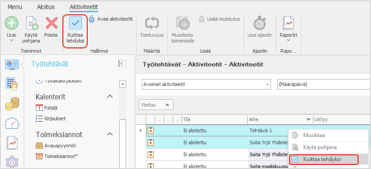Click Kuittaa tehdyksi in the ribbon
Viewport: 371px width, 169px height.
(75, 24)
